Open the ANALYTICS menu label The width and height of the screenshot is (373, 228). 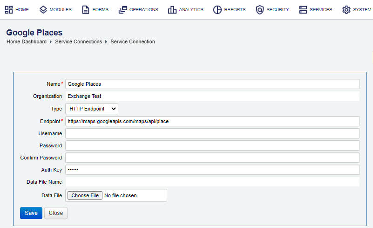tap(191, 9)
